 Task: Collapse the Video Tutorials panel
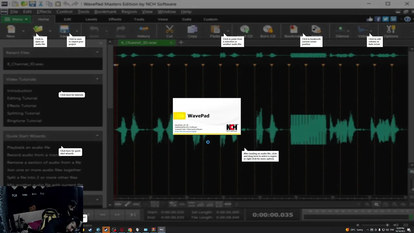[97, 79]
